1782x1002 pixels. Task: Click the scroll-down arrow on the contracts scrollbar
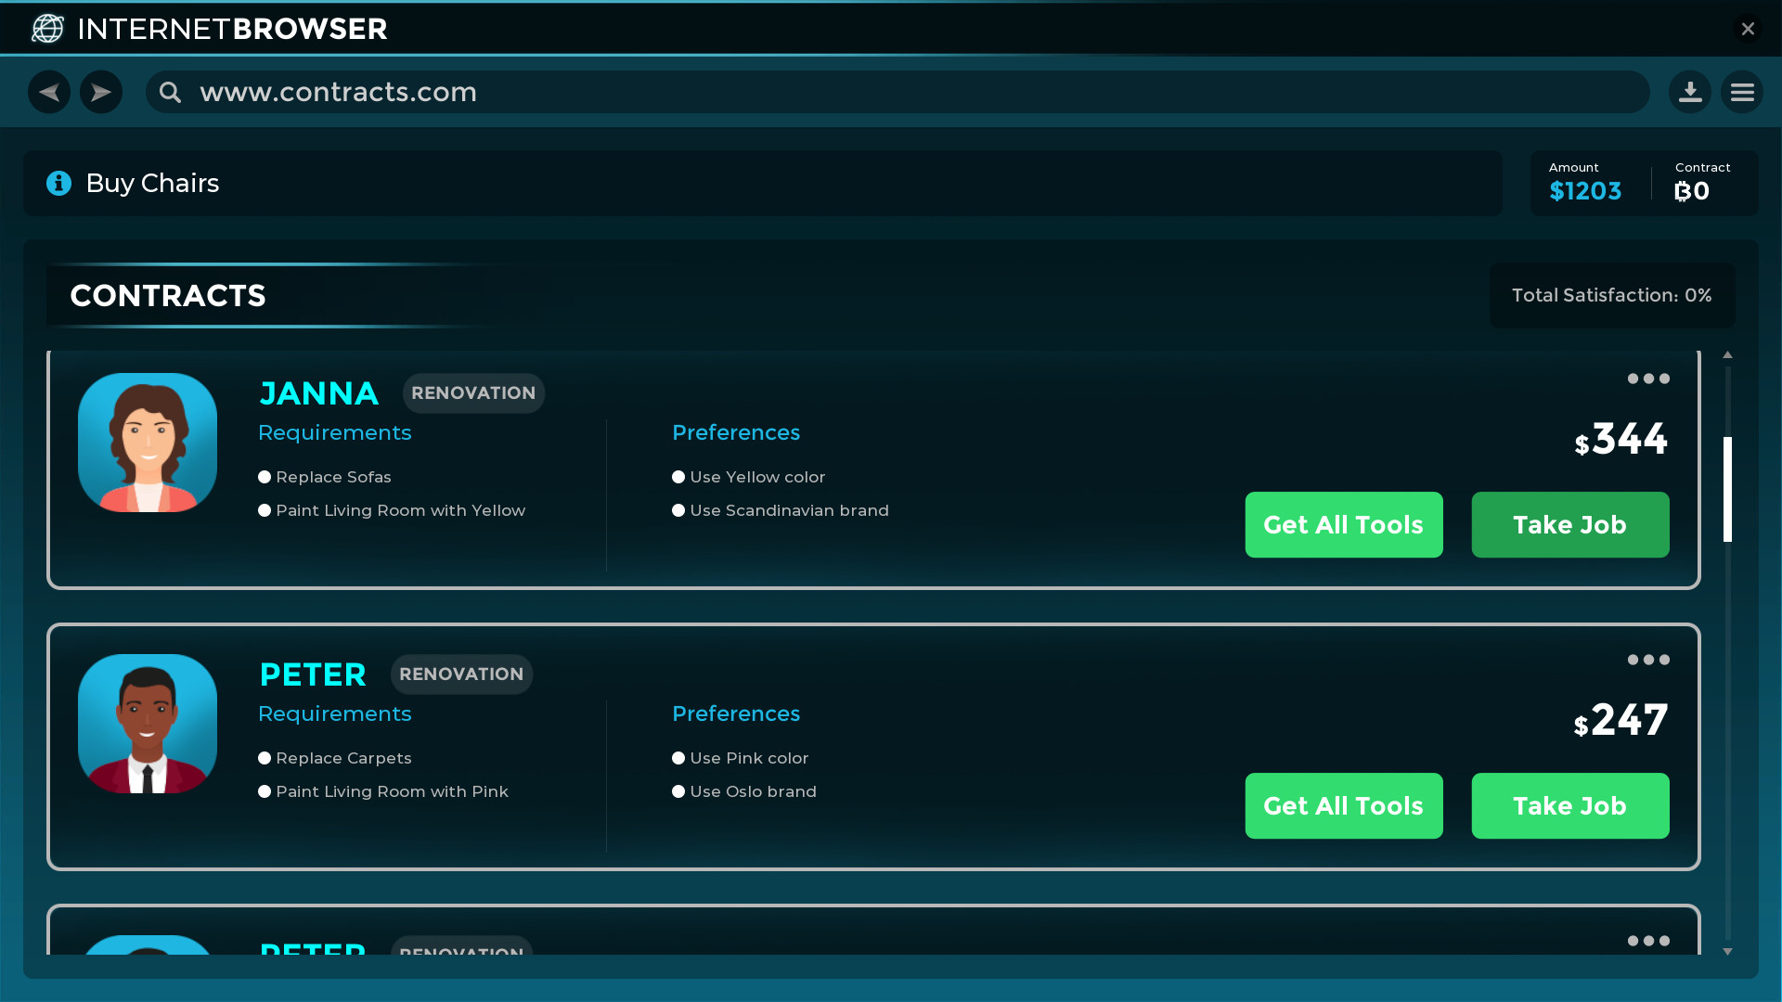tap(1726, 950)
